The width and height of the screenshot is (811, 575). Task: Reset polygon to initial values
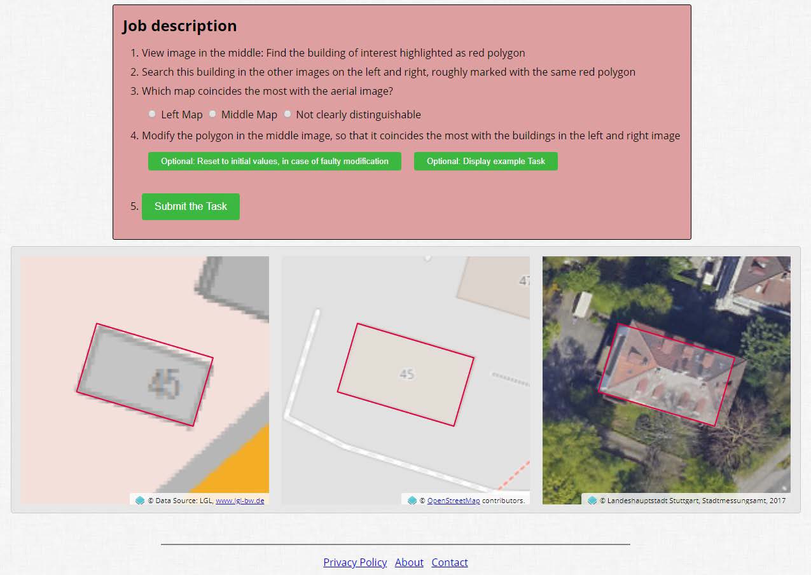coord(275,161)
